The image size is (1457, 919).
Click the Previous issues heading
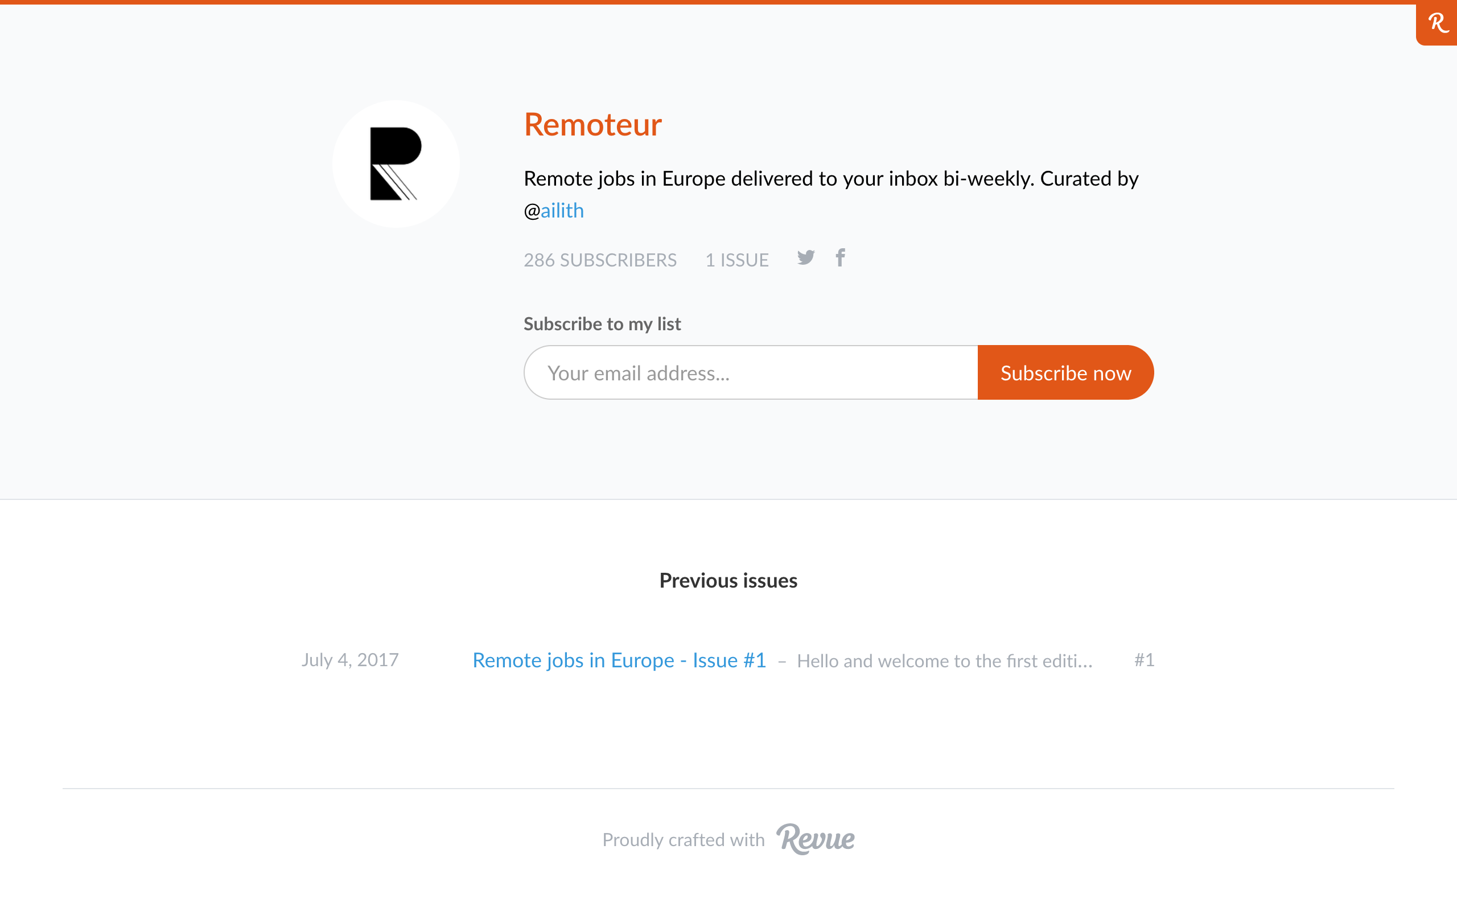click(x=728, y=581)
